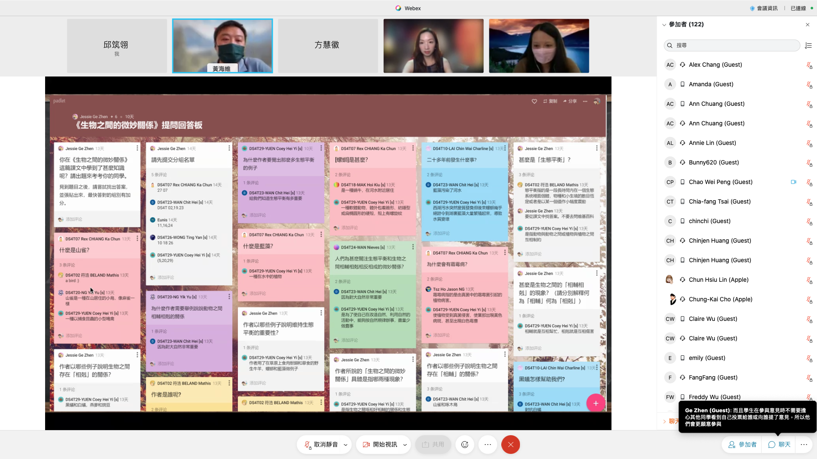Click the Padlet heart like icon
Image resolution: width=817 pixels, height=459 pixels.
[534, 101]
